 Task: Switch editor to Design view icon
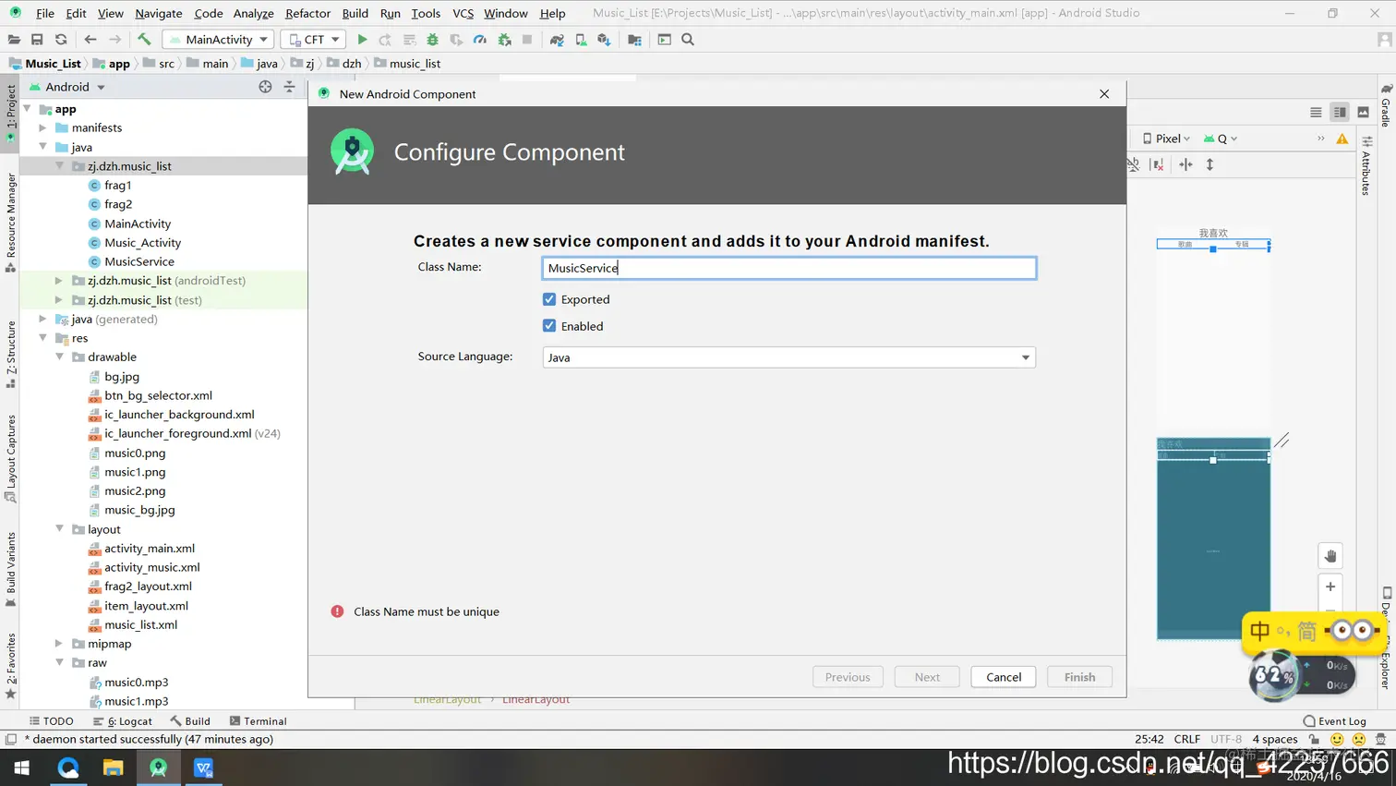[1363, 112]
